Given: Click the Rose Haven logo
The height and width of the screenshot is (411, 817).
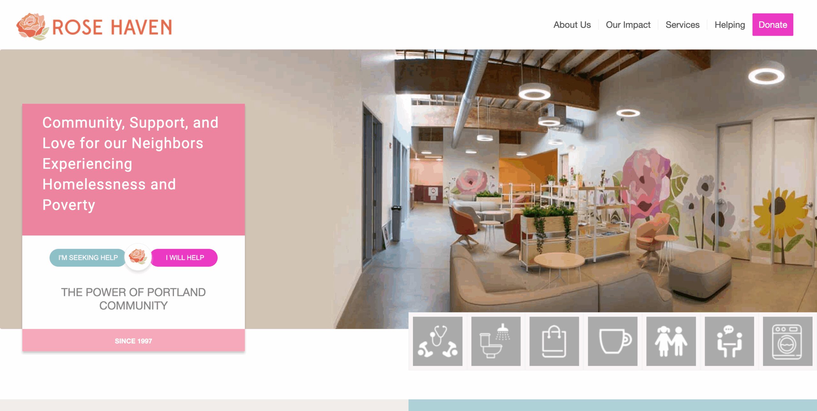Looking at the screenshot, I should tap(94, 27).
